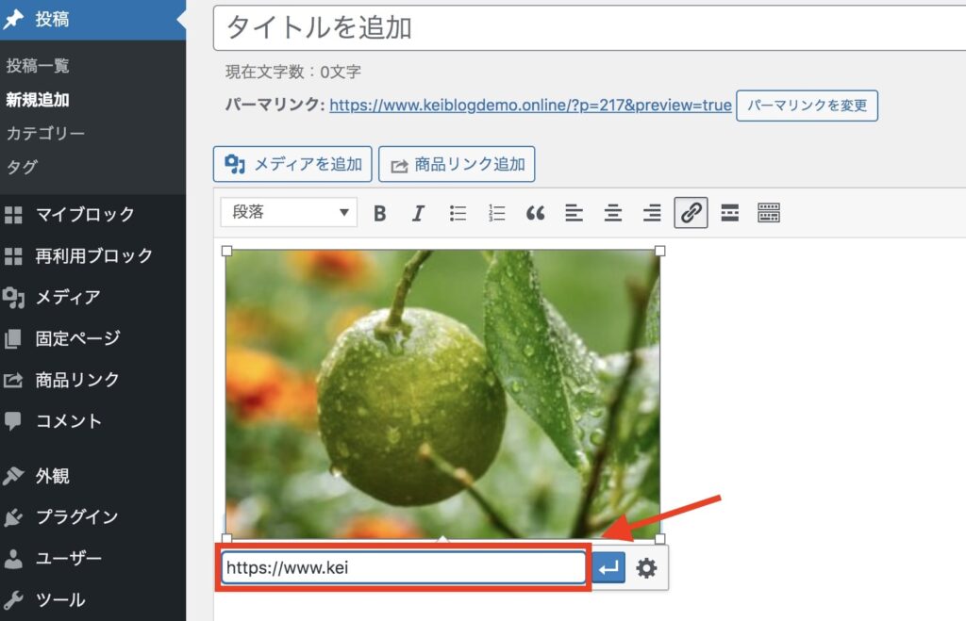966x621 pixels.
Task: Click the insert/edit link toolbar icon
Action: (x=691, y=213)
